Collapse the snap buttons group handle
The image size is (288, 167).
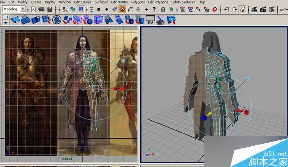coord(177,9)
